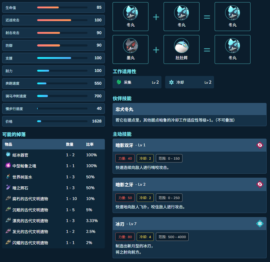Image resolution: width=270 pixels, height=262 pixels.
Task: Click the 范围: 500 - 4000 tag
Action: coord(172,237)
